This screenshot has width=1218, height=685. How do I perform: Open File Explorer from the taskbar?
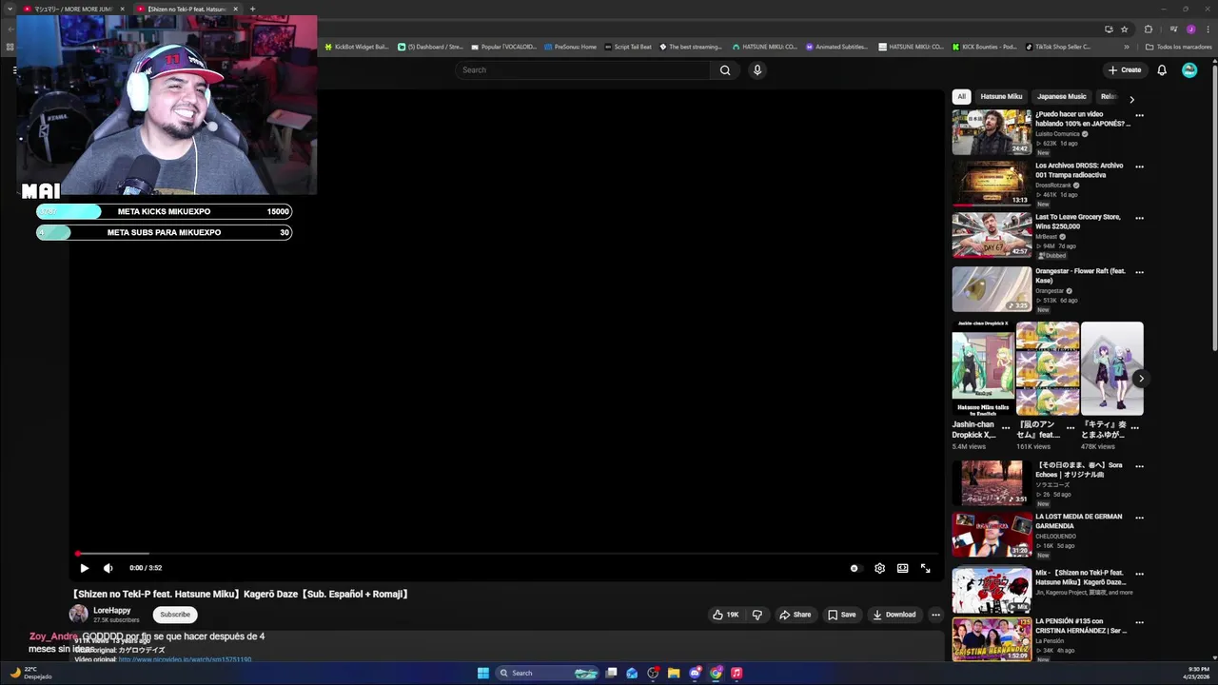coord(674,673)
